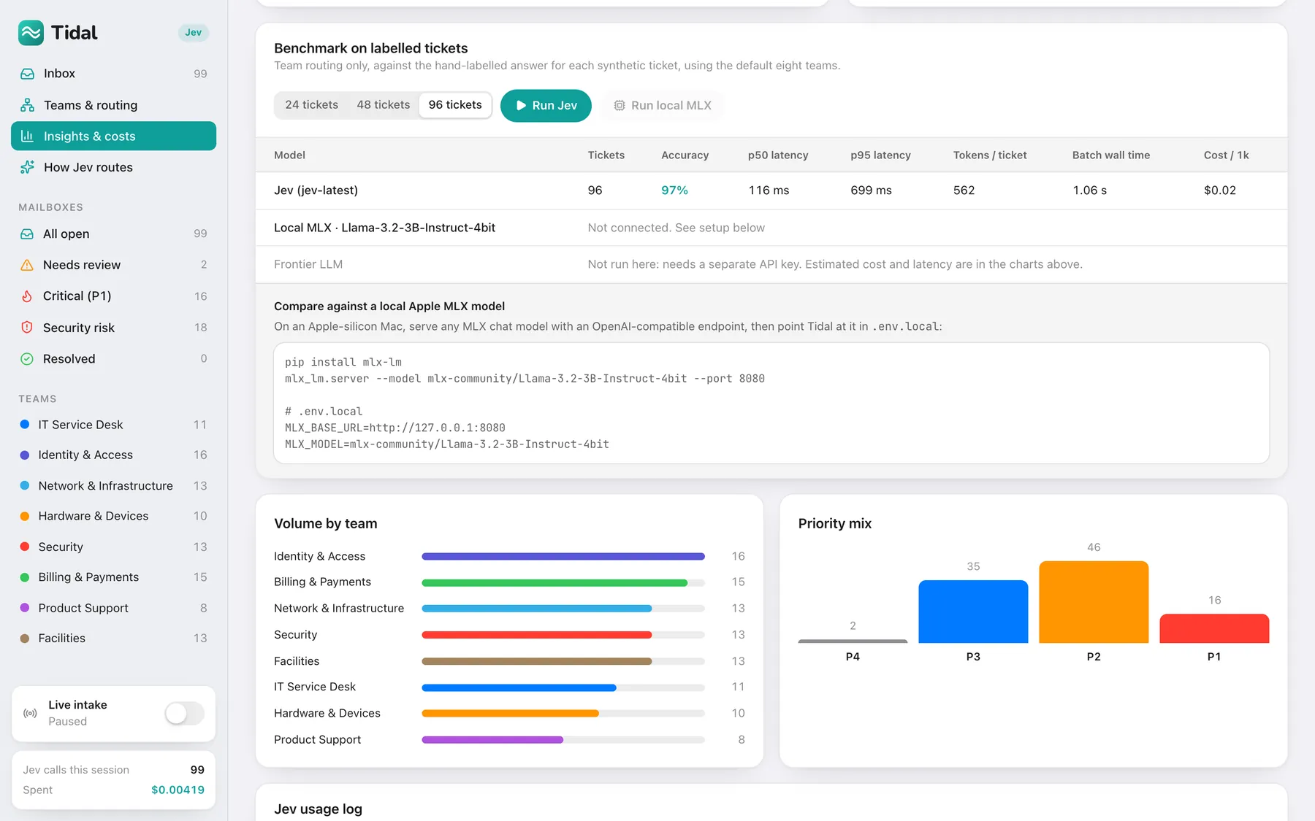Open How Jev routes page

tap(113, 167)
